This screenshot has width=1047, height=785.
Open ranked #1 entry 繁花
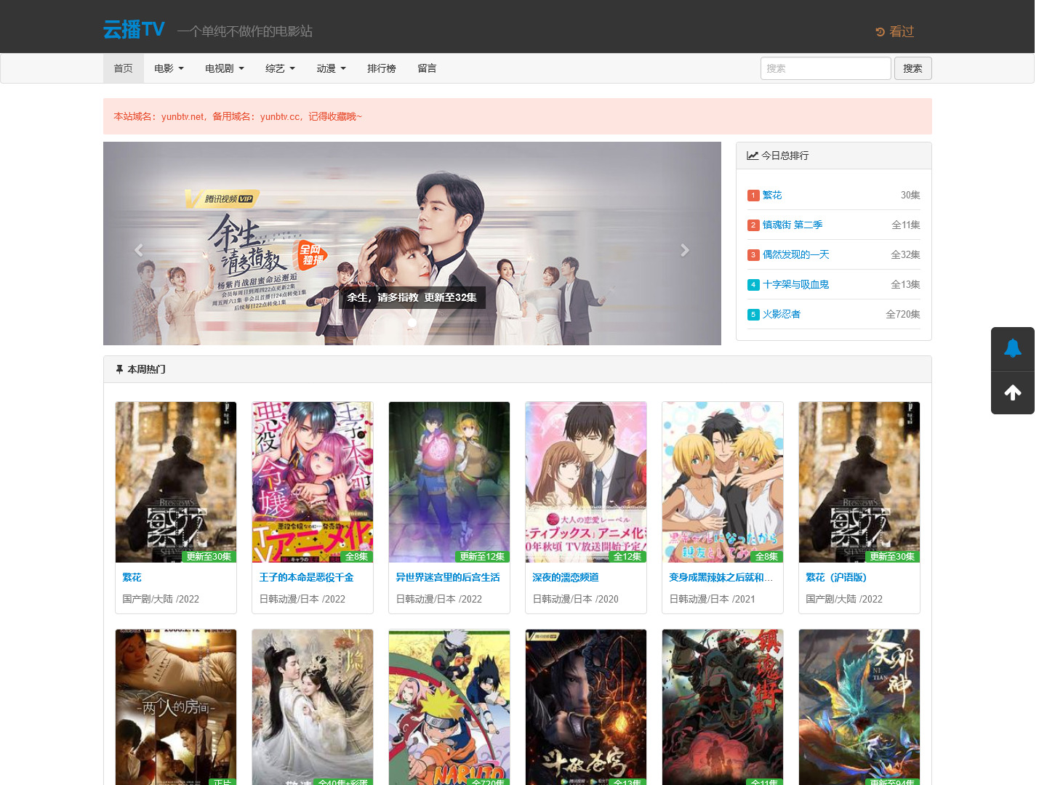coord(772,195)
